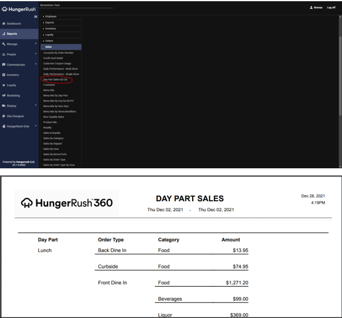The image size is (342, 318).
Task: Click the Inventory clipboard icon in sidebar
Action: [3, 75]
